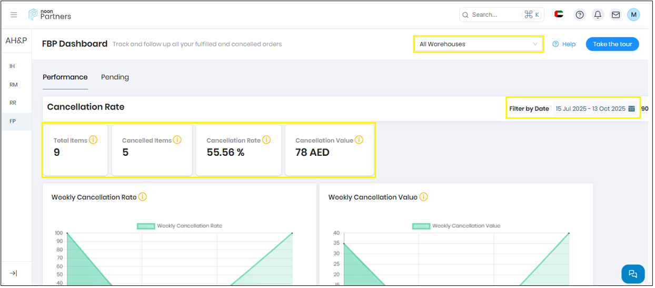Switch to the Pending tab

[x=115, y=77]
